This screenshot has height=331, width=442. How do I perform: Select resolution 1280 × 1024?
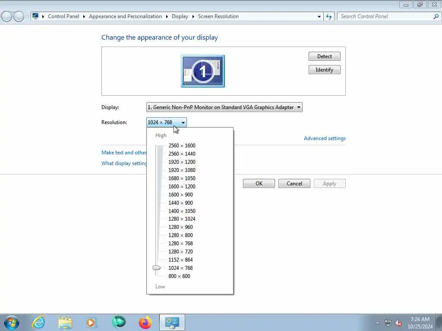point(182,219)
